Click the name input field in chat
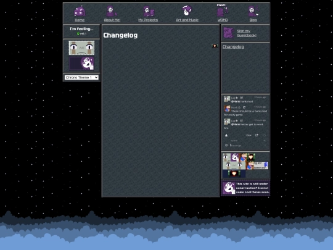 246,141
